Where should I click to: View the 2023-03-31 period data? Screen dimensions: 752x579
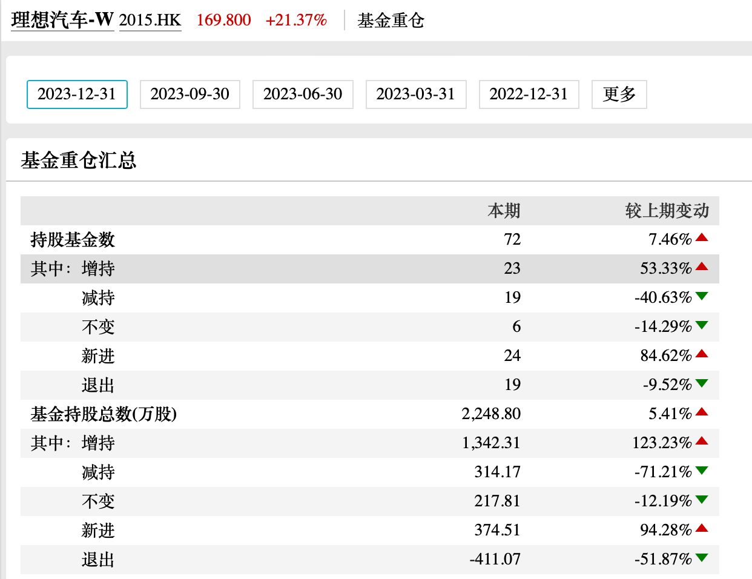[x=416, y=94]
